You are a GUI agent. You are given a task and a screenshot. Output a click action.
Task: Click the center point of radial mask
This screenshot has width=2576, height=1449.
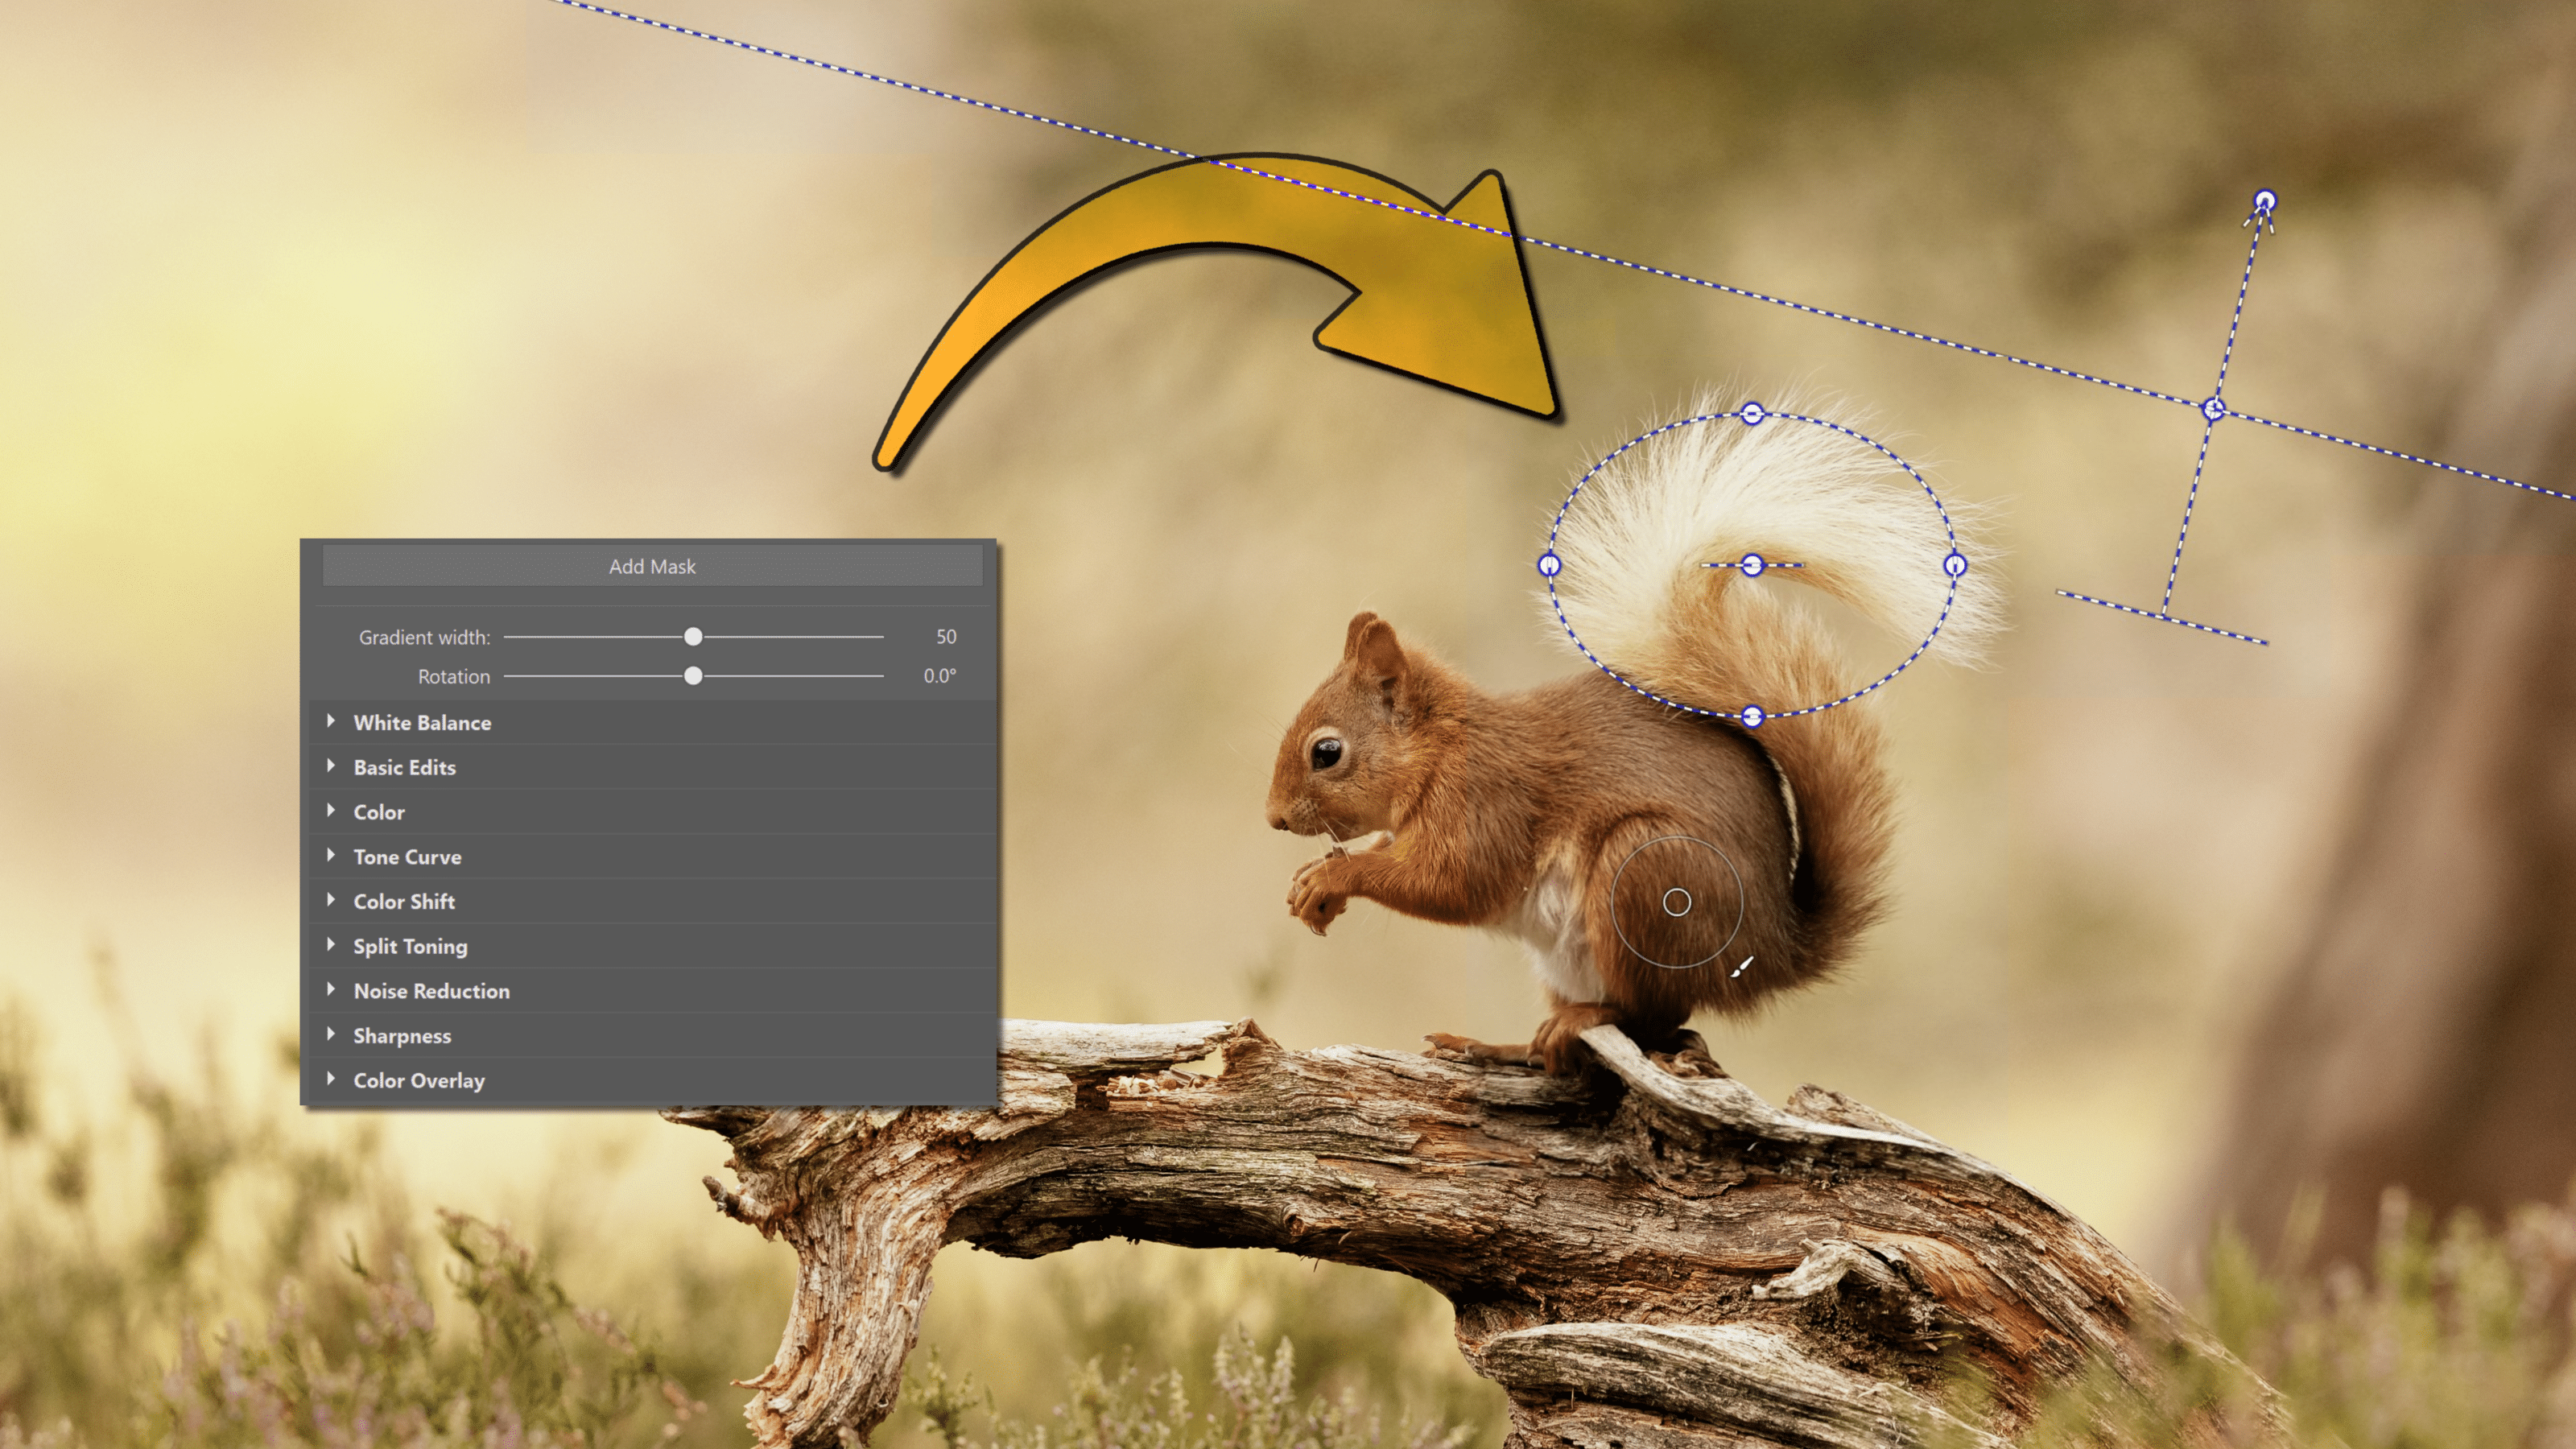coord(1752,563)
